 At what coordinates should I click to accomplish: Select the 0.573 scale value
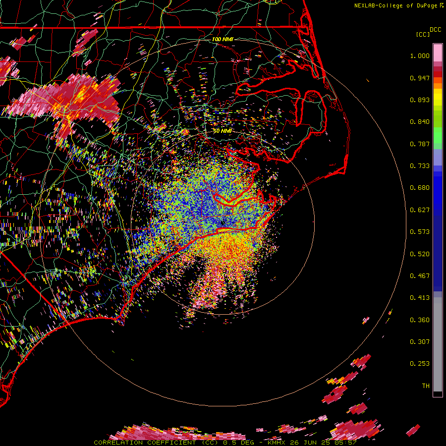pyautogui.click(x=420, y=232)
